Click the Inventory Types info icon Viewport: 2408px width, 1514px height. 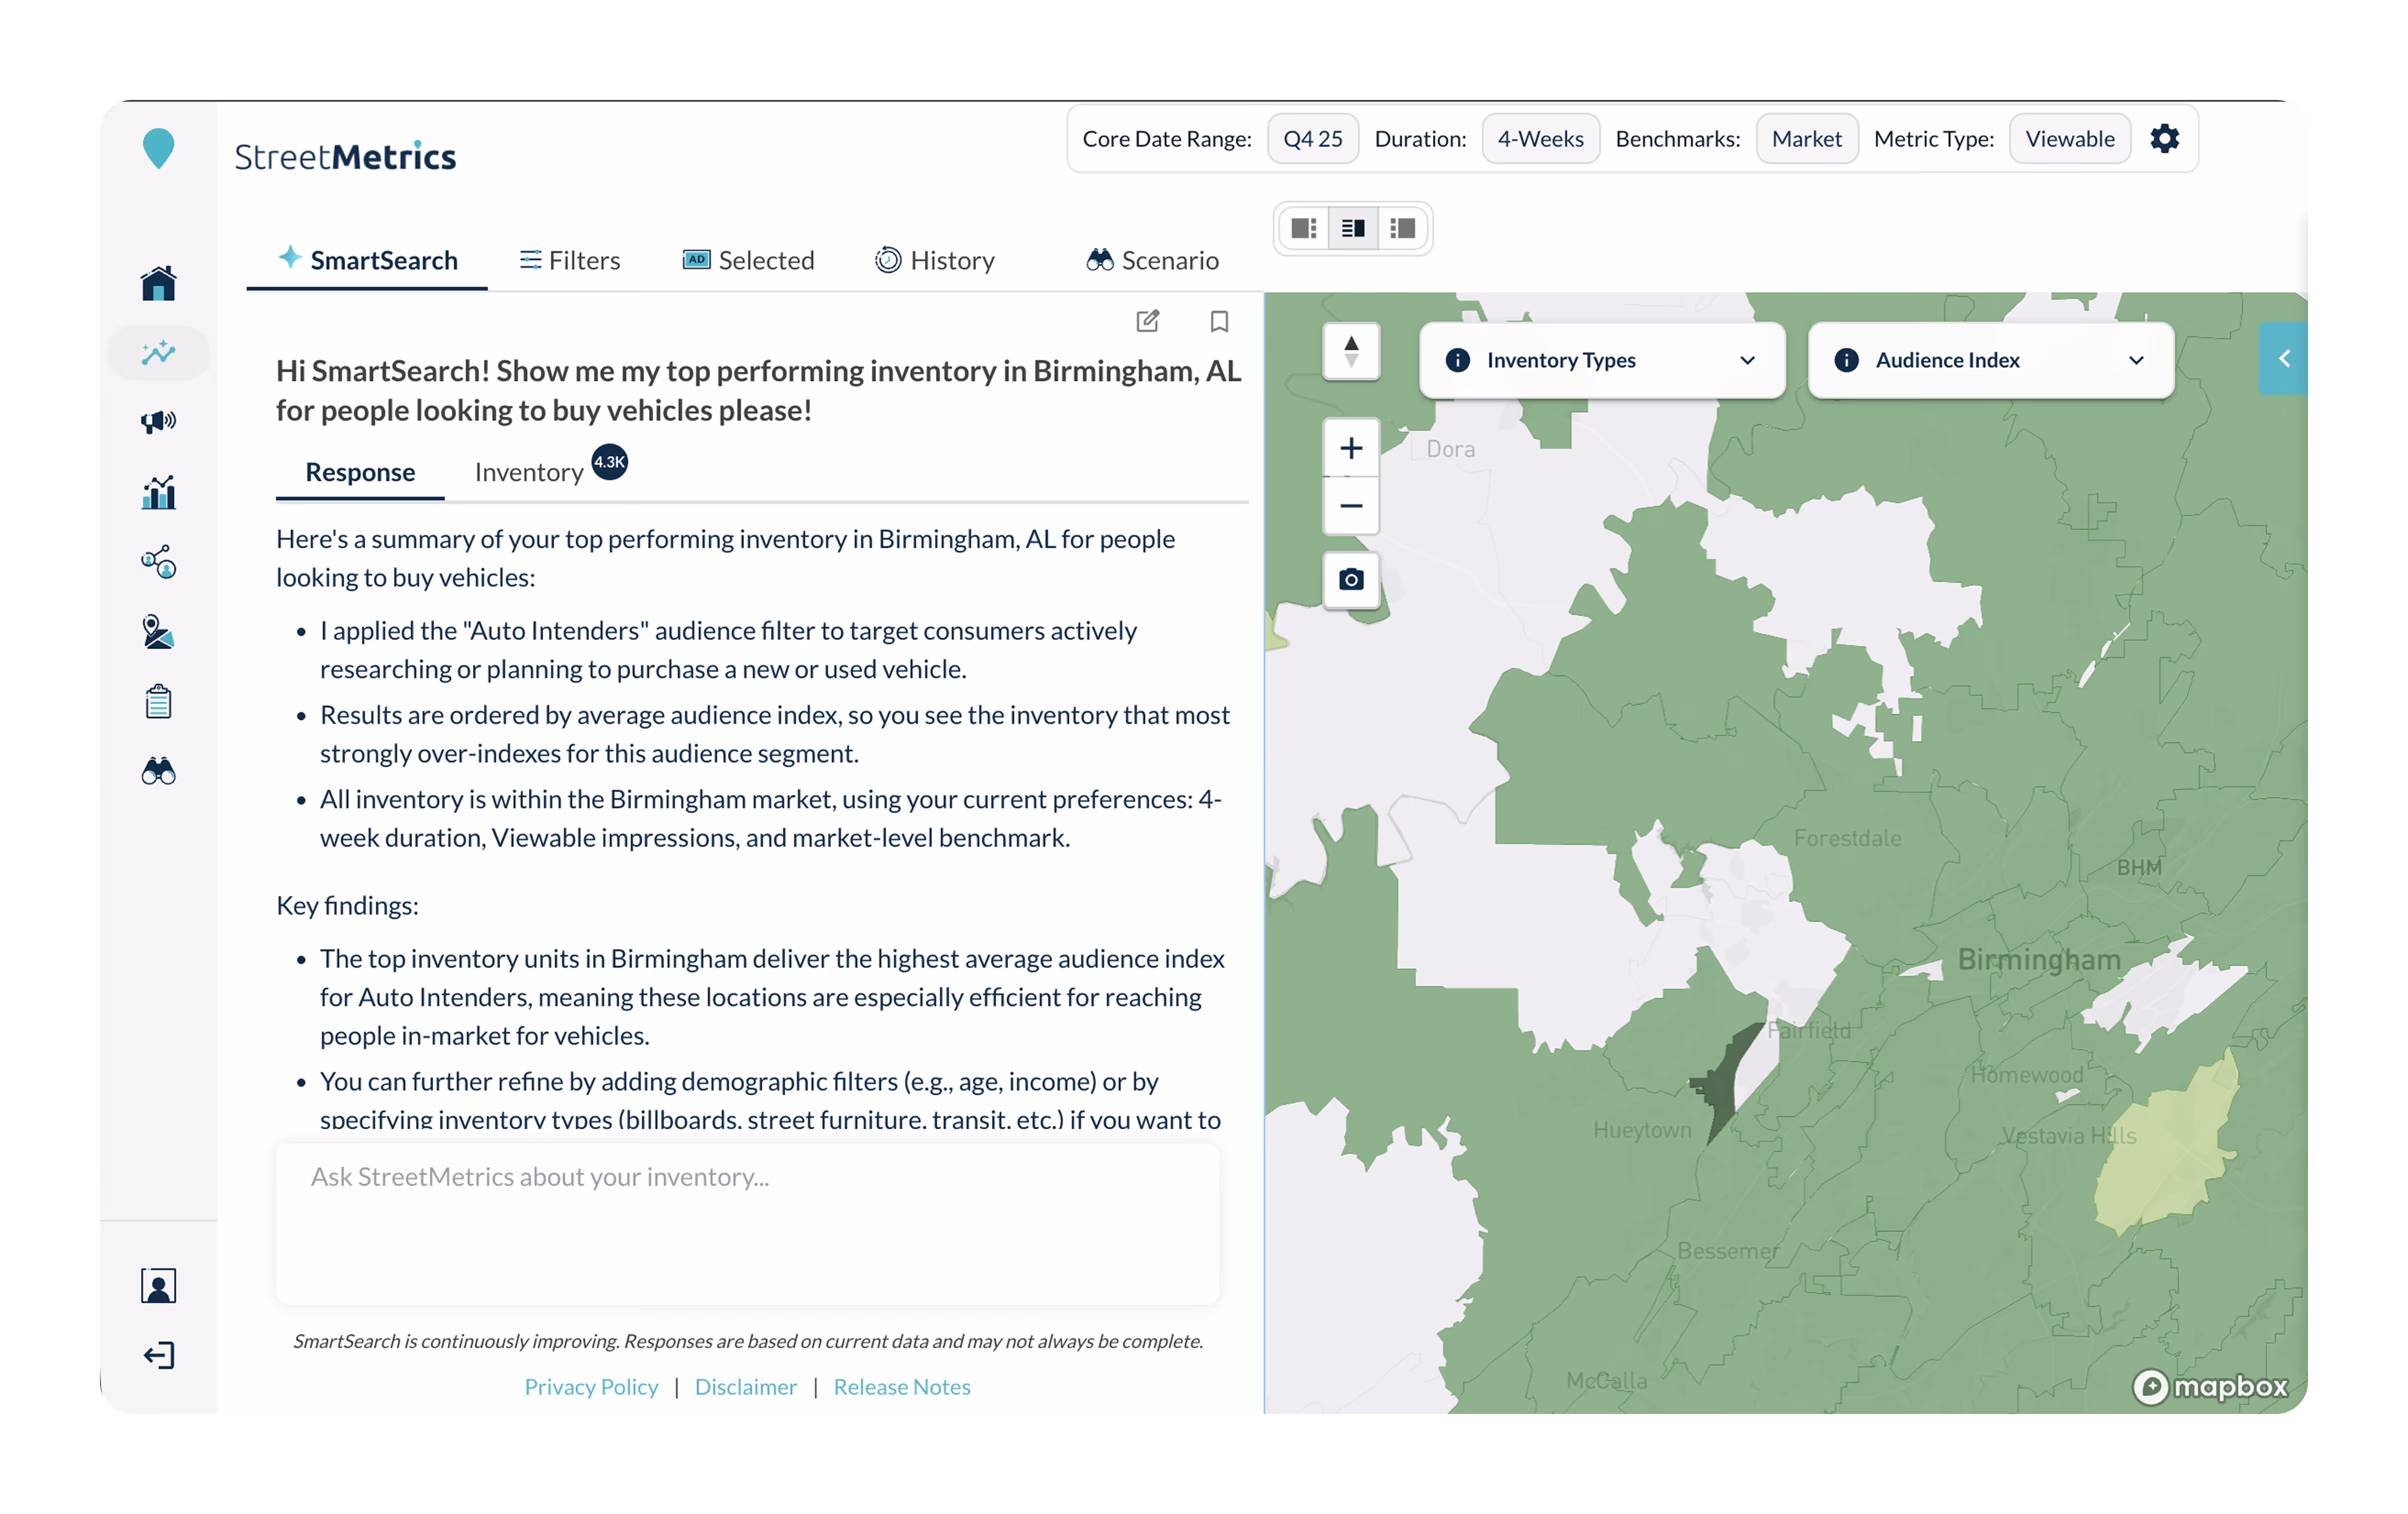click(x=1458, y=360)
